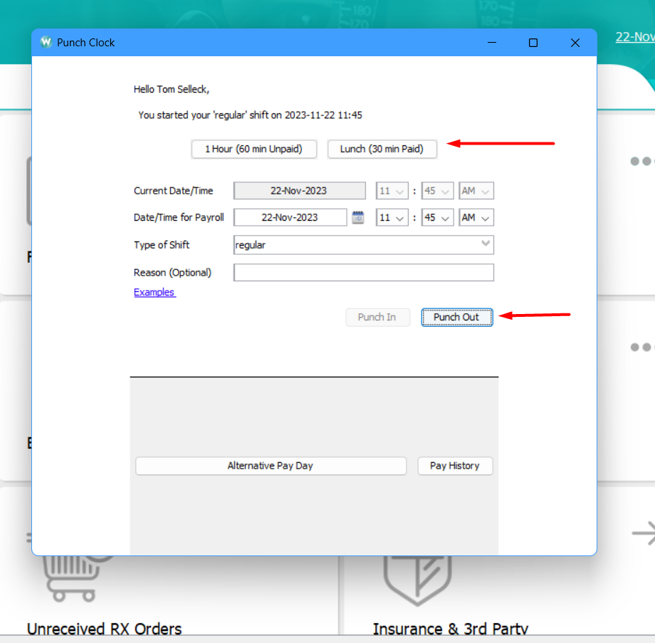The image size is (655, 643).
Task: Click the Punch Clock window logo icon
Action: click(46, 43)
